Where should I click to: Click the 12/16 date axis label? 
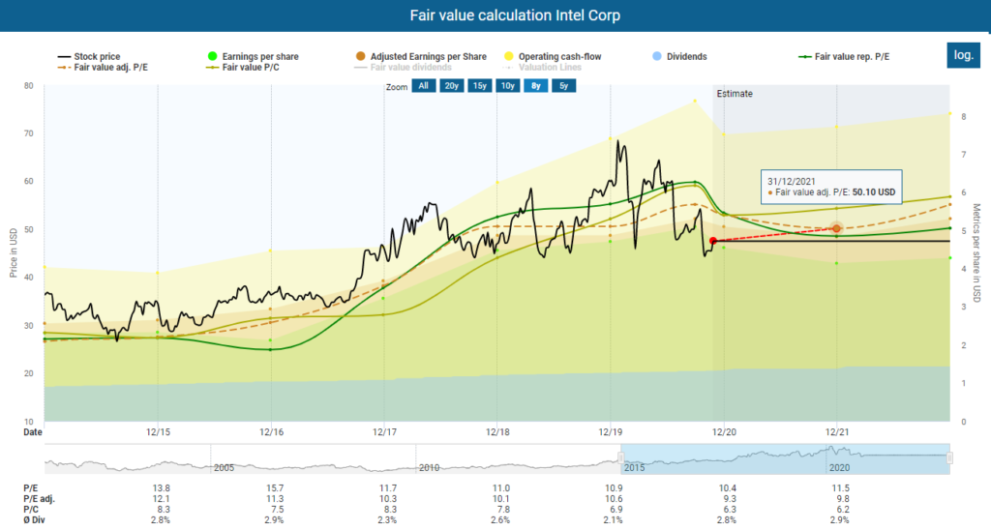click(x=271, y=432)
